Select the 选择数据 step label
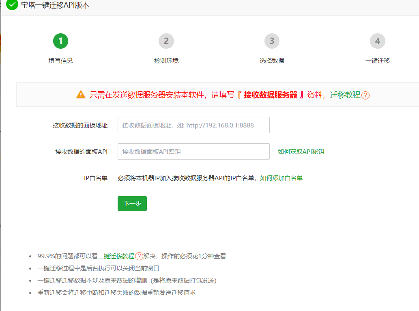Screen dimensions: 419x311 click(x=272, y=61)
